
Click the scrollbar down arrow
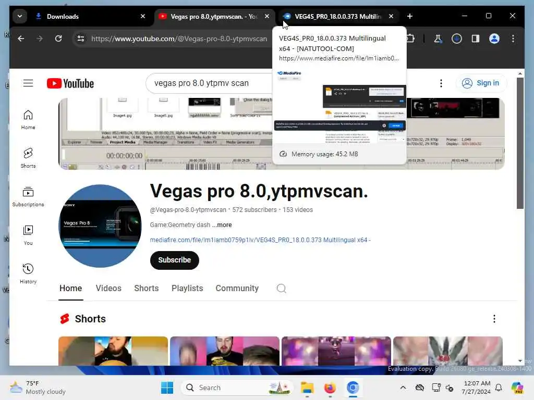pos(520,361)
